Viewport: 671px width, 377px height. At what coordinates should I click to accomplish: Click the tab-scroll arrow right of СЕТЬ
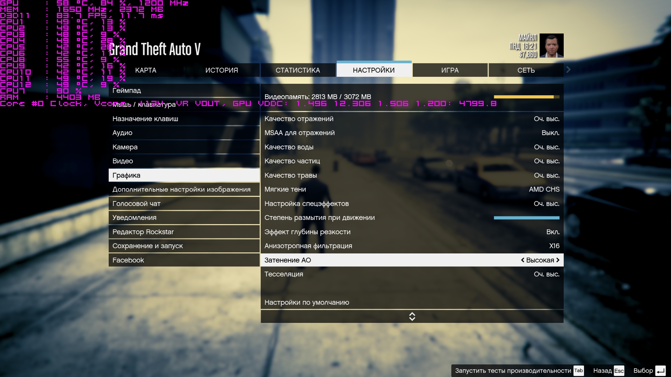(x=568, y=70)
